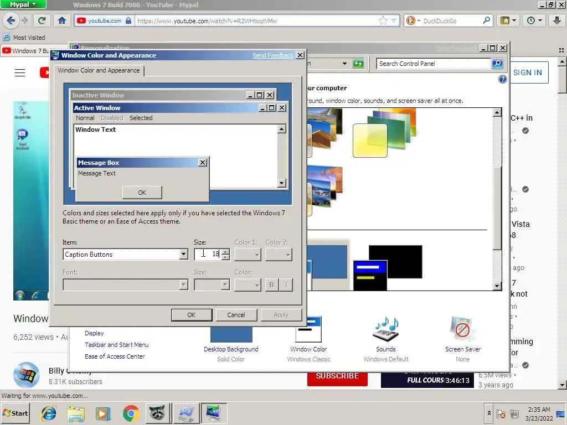The height and width of the screenshot is (425, 567).
Task: Click the Disabled menu in preview
Action: point(112,118)
